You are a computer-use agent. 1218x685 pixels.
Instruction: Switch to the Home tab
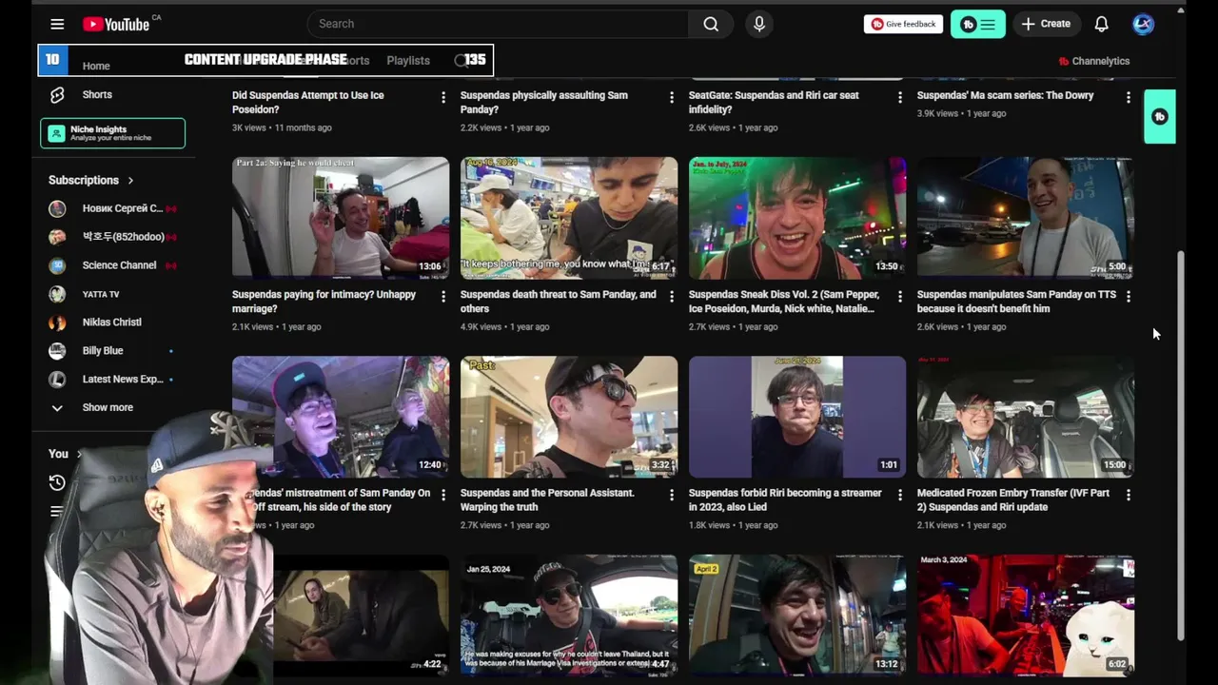[x=95, y=66]
